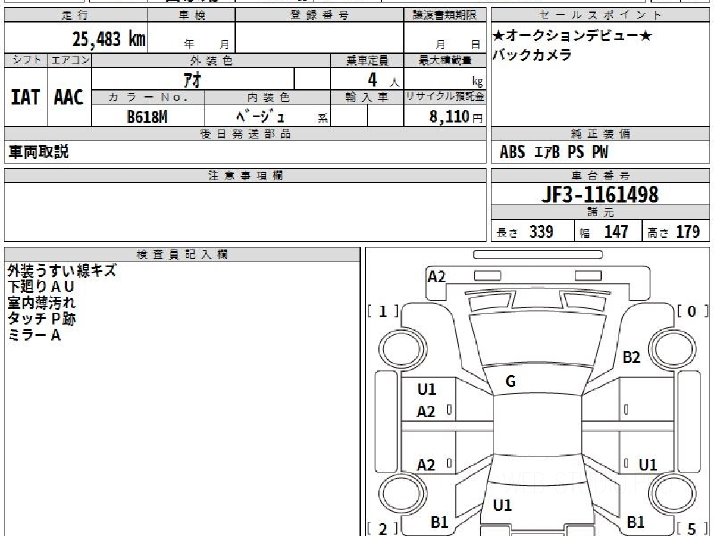Select the ★オークションデビュー★ line
Screen dimensions: 714x536
572,36
